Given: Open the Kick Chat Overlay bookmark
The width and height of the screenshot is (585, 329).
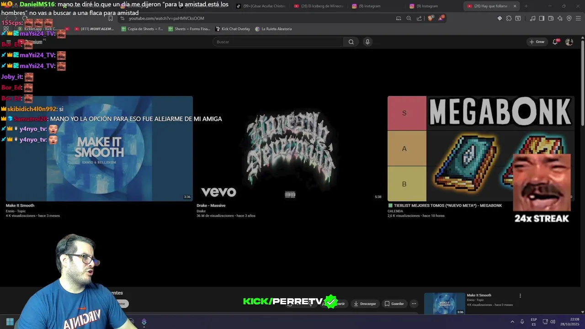Looking at the screenshot, I should [x=232, y=29].
